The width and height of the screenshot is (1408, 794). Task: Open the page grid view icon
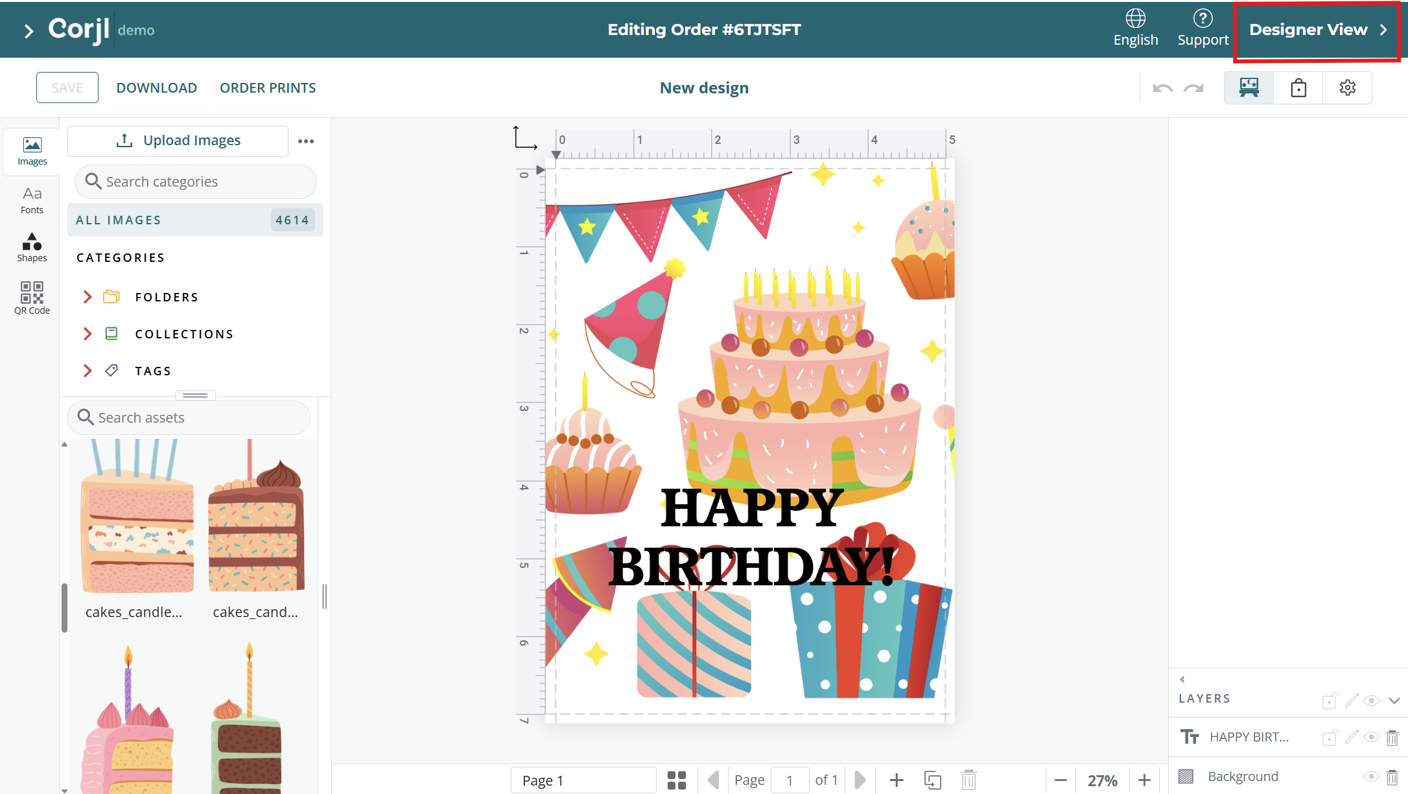tap(676, 780)
